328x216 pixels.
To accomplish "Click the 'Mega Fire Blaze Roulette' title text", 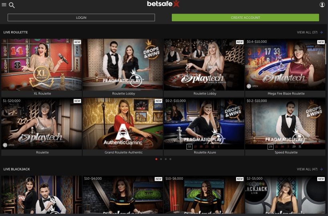I will [286, 94].
